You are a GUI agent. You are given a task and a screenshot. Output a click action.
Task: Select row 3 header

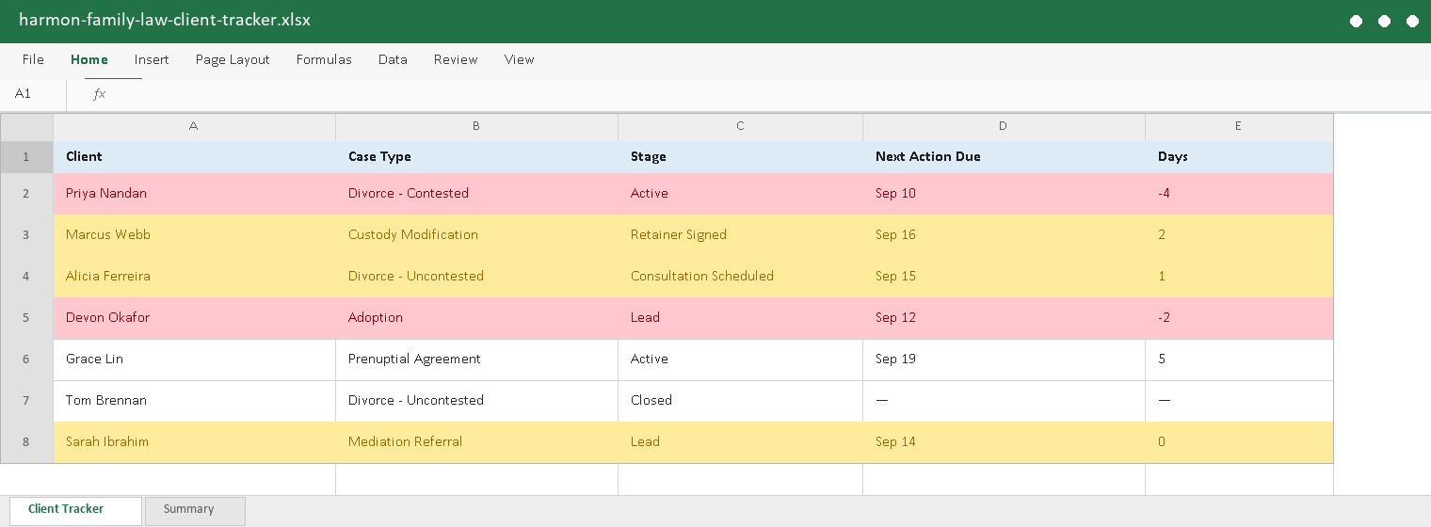pos(26,235)
